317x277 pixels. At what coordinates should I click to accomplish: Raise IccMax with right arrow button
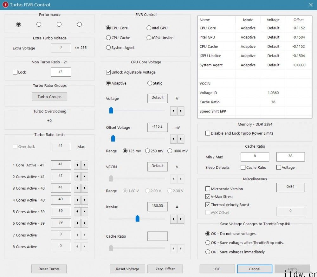click(x=181, y=219)
